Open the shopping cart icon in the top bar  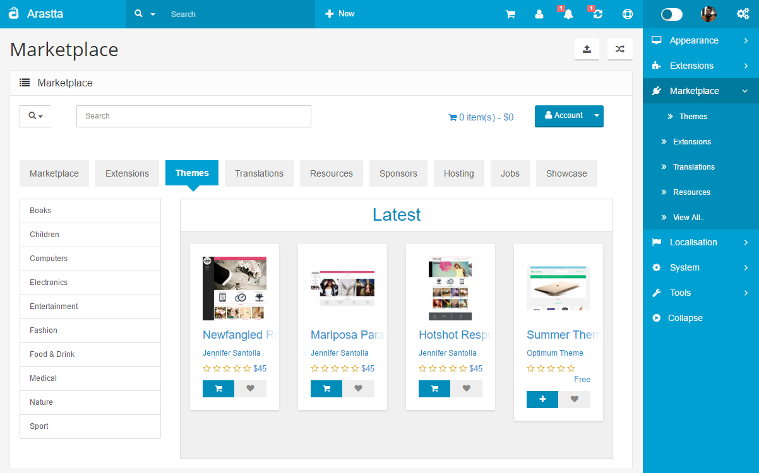point(510,14)
